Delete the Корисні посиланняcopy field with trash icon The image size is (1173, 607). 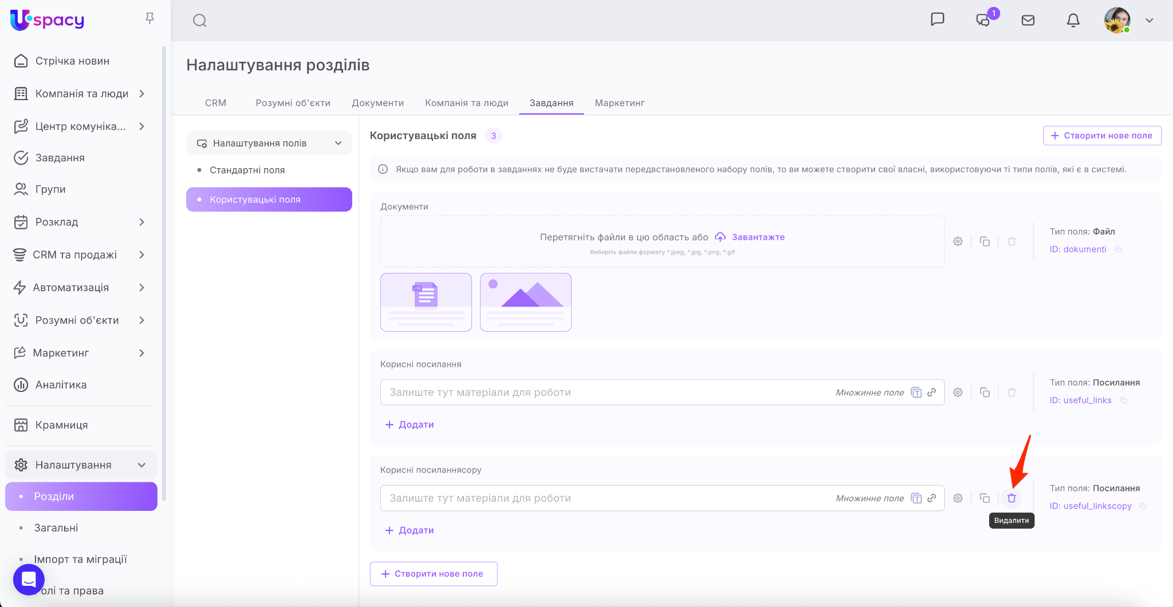click(x=1011, y=498)
